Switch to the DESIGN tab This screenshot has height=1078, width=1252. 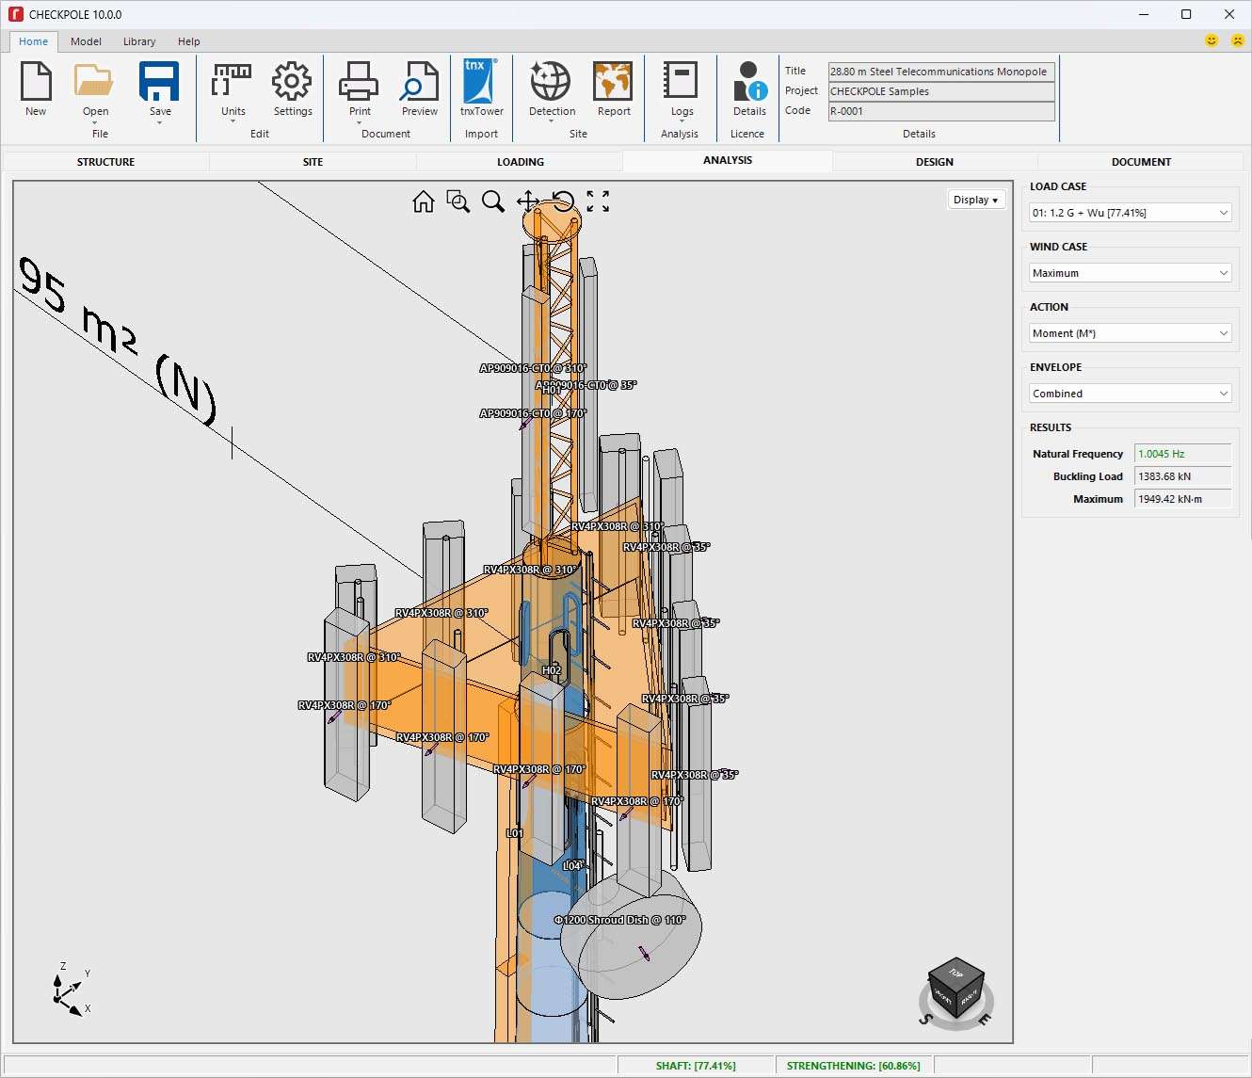pyautogui.click(x=934, y=162)
